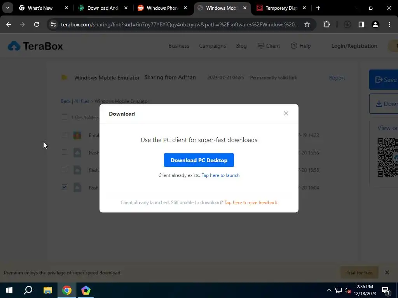The image size is (398, 298).
Task: Click the Report link
Action: [x=337, y=78]
